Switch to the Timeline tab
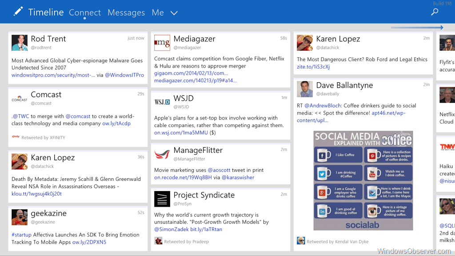 (46, 12)
